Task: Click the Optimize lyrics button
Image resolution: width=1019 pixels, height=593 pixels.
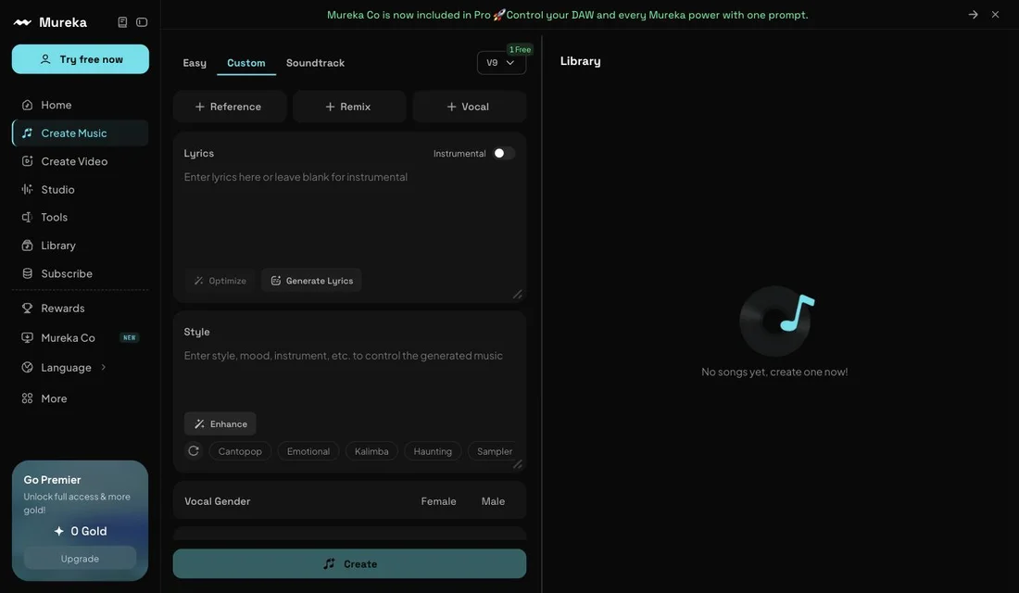Action: coord(220,280)
